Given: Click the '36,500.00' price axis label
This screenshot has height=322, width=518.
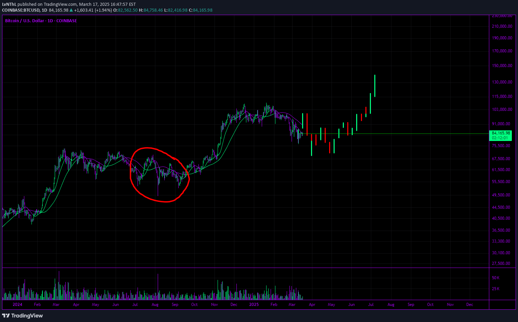Looking at the screenshot, I should point(501,230).
